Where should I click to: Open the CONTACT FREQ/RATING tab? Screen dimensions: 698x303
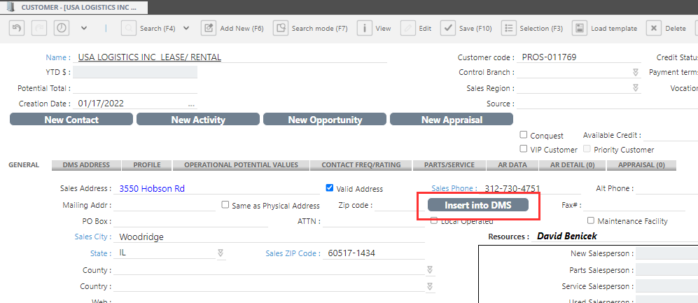click(361, 165)
